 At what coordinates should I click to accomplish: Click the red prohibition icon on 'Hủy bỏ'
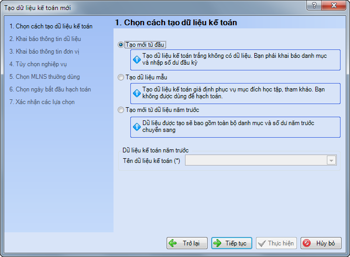[307, 243]
